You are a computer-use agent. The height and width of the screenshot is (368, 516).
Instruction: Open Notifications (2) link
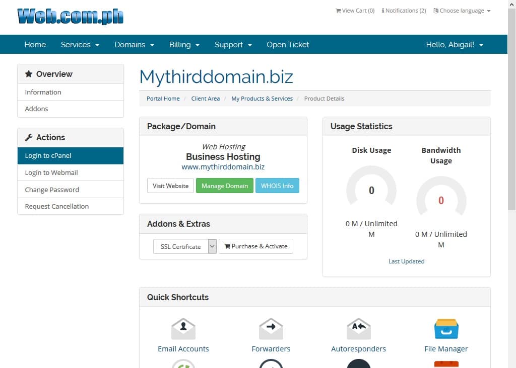click(404, 11)
